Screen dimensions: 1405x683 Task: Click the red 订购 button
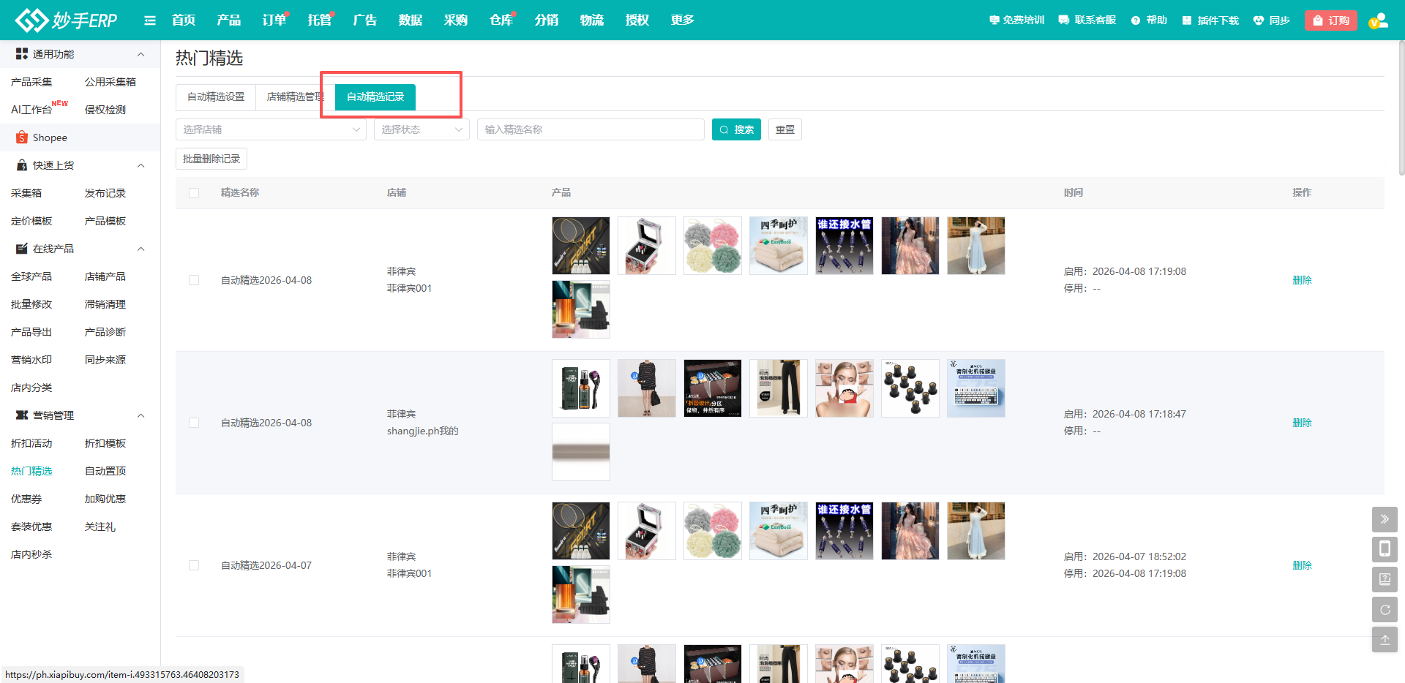tap(1331, 20)
